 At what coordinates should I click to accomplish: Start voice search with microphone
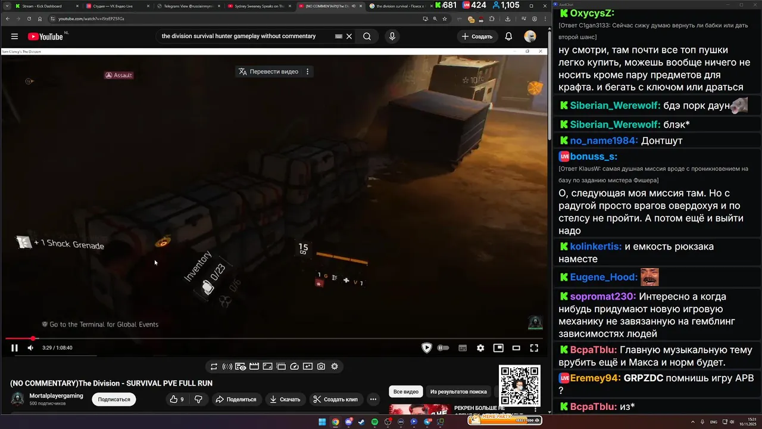pos(392,36)
